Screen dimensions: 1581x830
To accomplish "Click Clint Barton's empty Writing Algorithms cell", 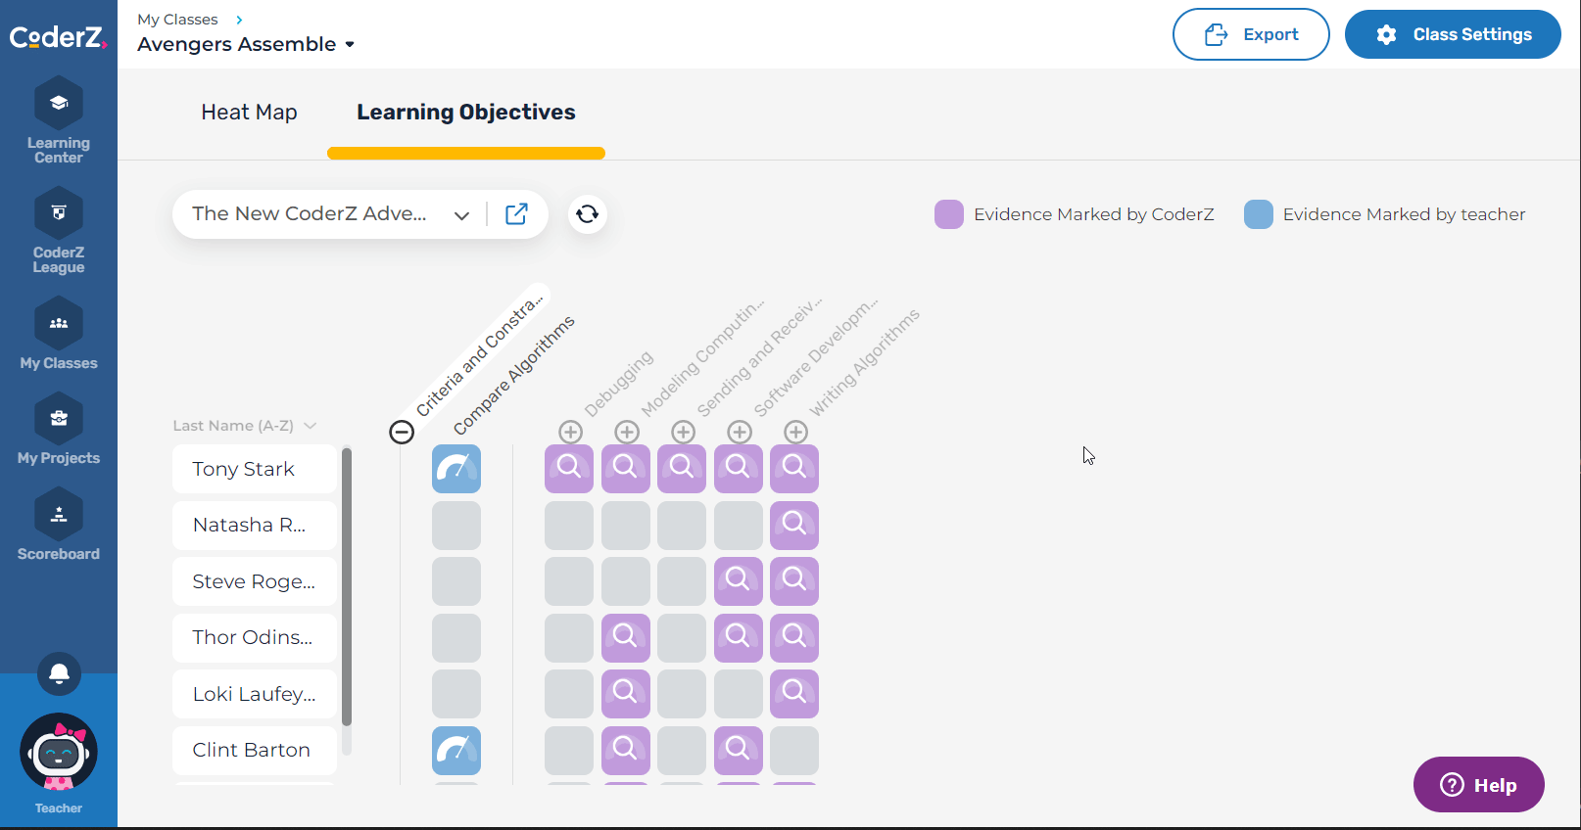I will (794, 751).
